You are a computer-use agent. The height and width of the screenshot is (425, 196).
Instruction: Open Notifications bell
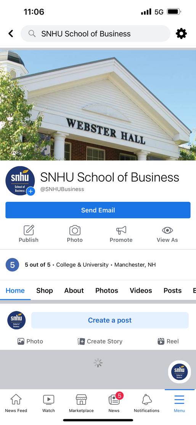click(x=147, y=403)
